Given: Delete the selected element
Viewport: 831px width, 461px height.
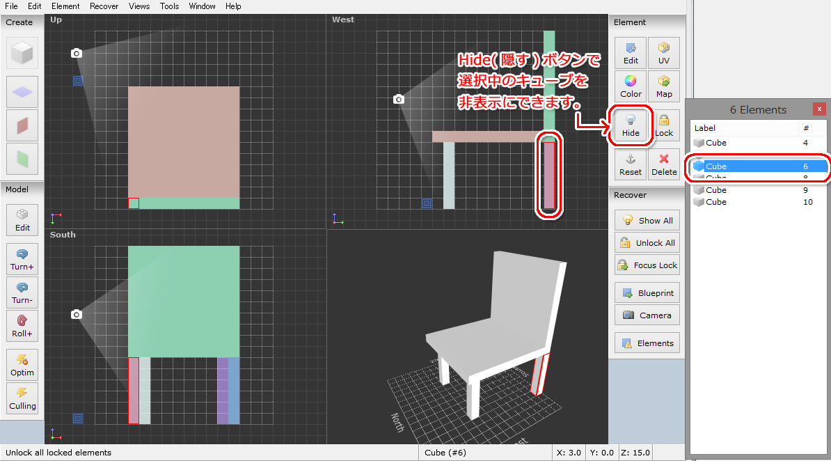Looking at the screenshot, I should 663,164.
